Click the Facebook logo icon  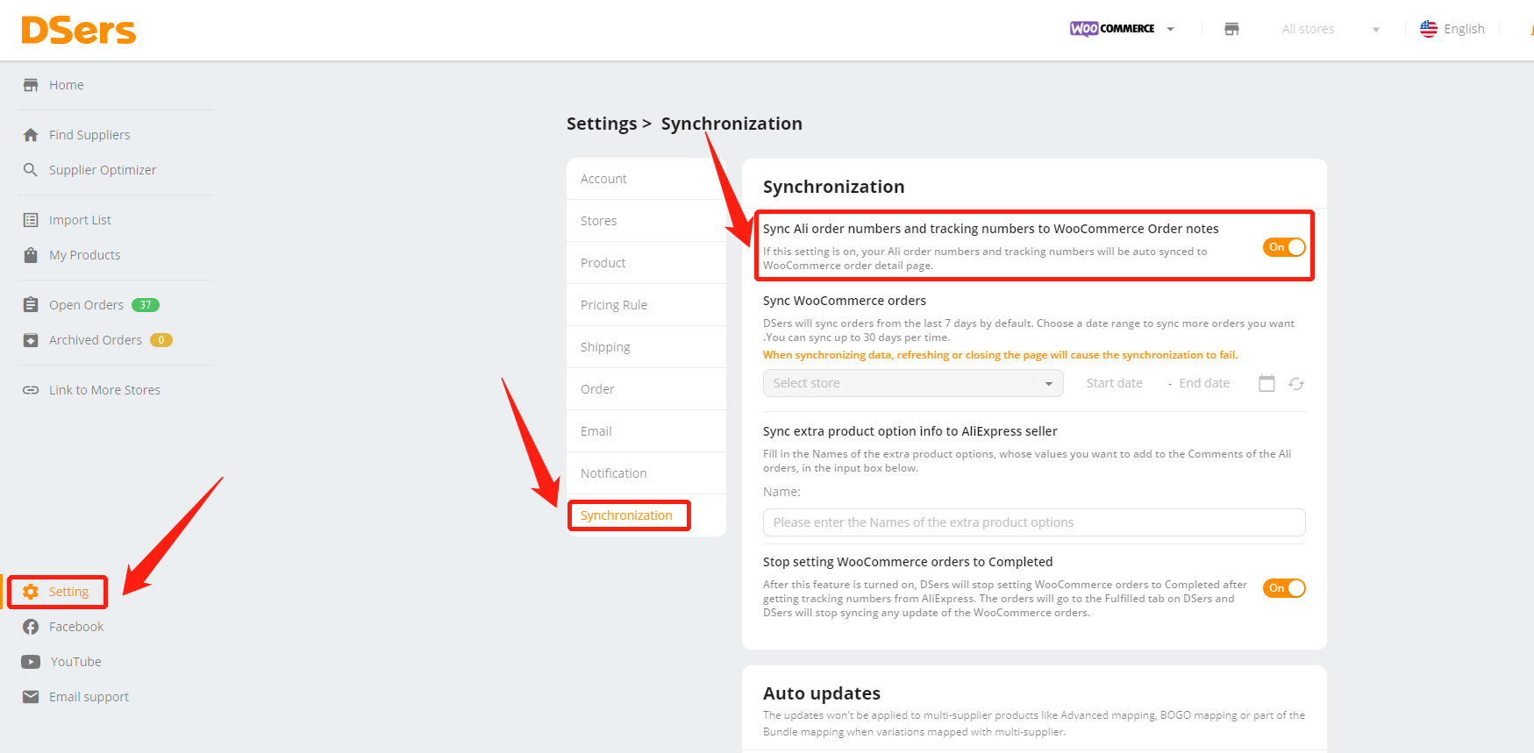click(31, 627)
